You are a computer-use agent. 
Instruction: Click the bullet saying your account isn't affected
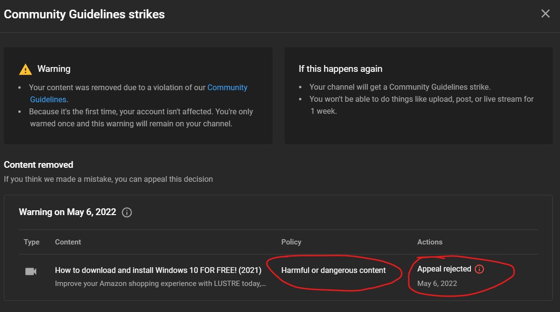141,117
